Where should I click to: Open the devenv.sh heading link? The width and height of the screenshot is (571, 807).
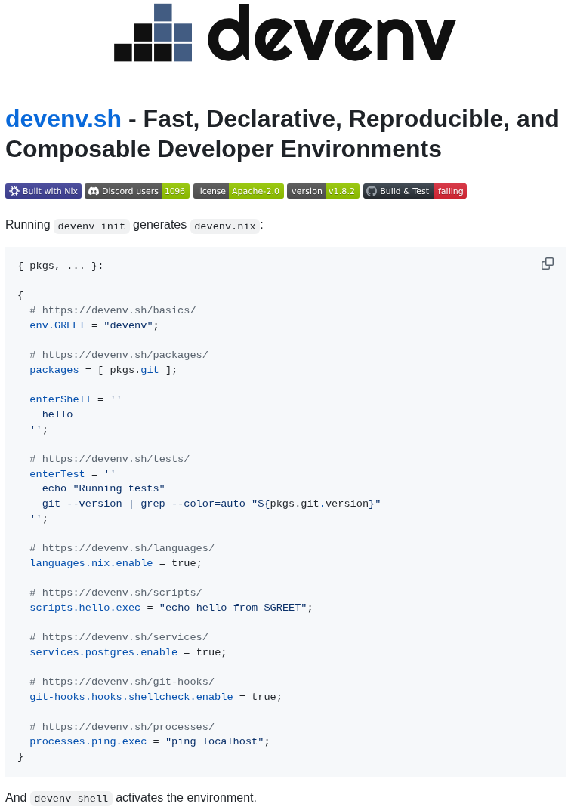click(63, 119)
